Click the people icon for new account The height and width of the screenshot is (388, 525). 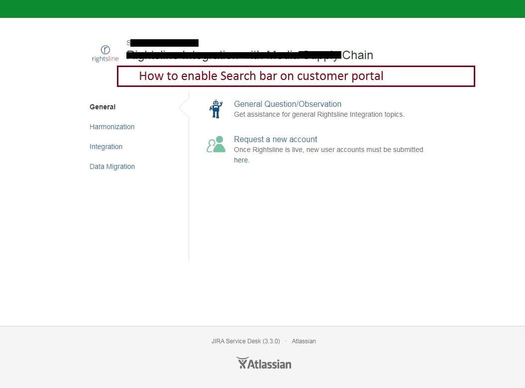point(216,144)
